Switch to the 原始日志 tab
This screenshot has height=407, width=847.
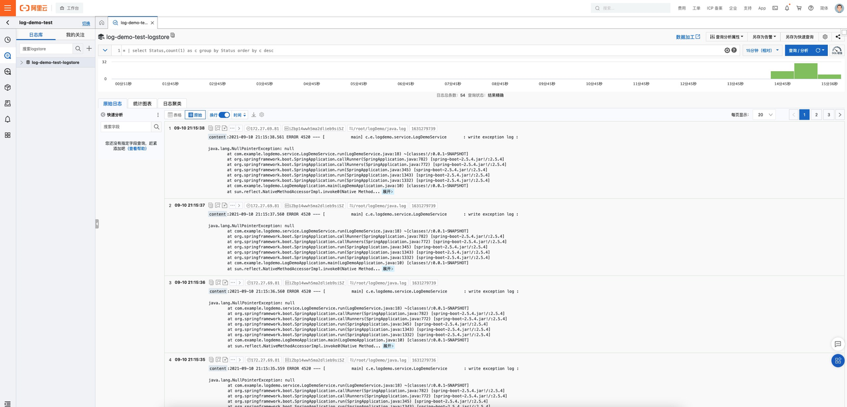point(112,104)
